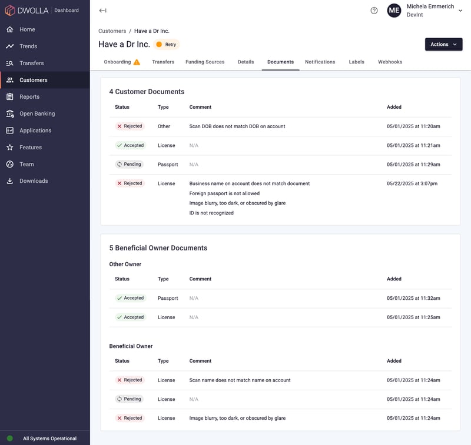471x445 pixels.
Task: Click the Downloads arrow icon
Action: pyautogui.click(x=10, y=181)
